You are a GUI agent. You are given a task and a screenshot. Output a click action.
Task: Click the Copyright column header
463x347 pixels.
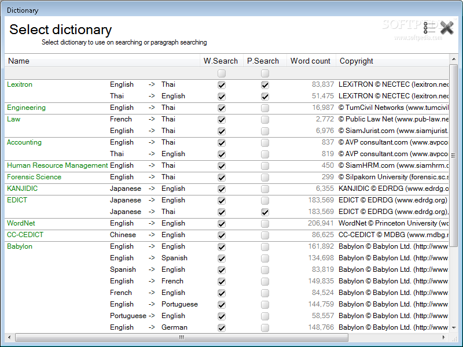(x=392, y=61)
